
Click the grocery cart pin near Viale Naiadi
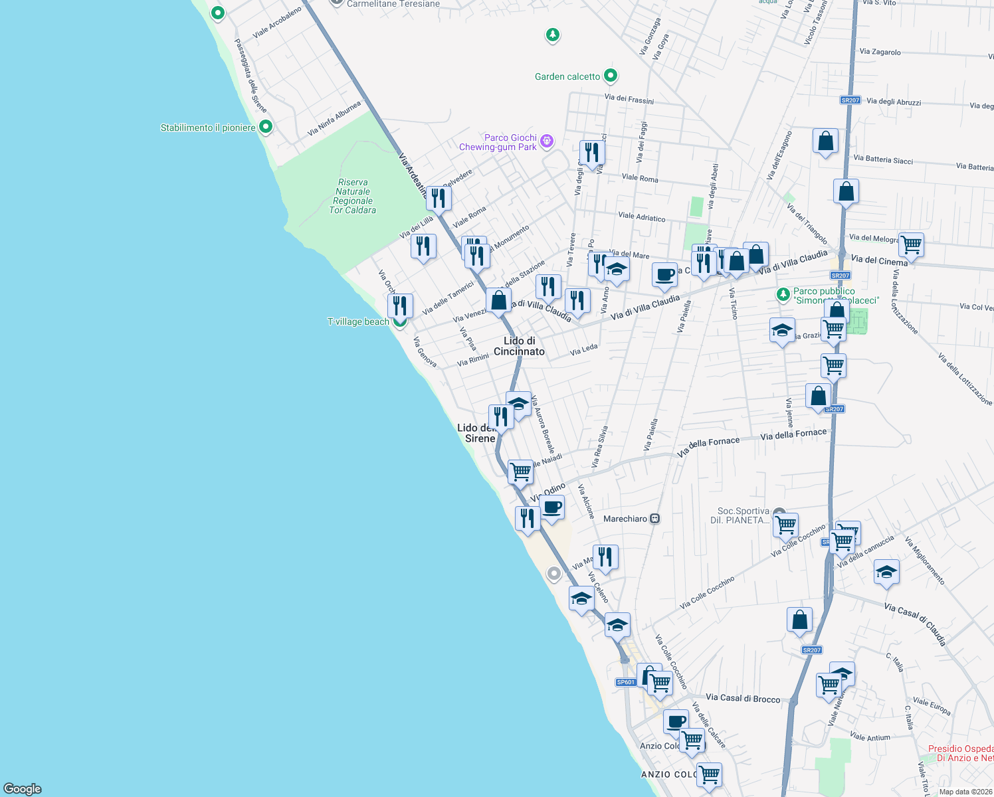(x=520, y=472)
